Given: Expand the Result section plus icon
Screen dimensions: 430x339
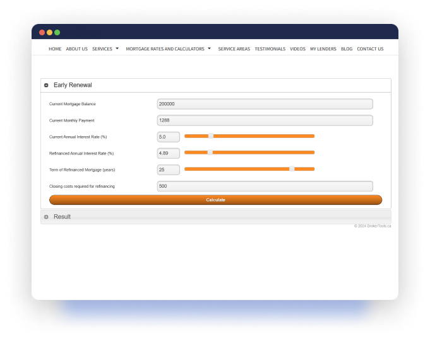Looking at the screenshot, I should (46, 217).
